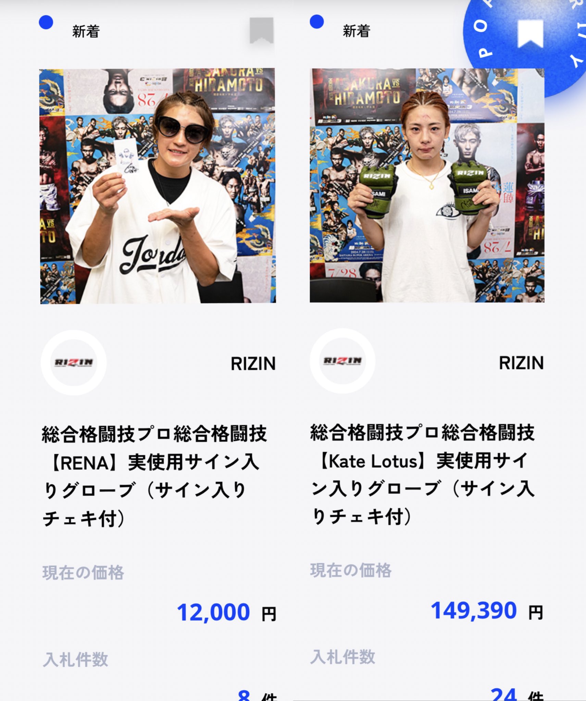
Task: Click blue new-arrival dot on left card
Action: 46,23
